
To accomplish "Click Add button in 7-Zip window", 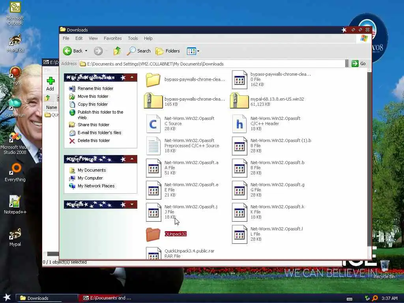I will pyautogui.click(x=50, y=84).
